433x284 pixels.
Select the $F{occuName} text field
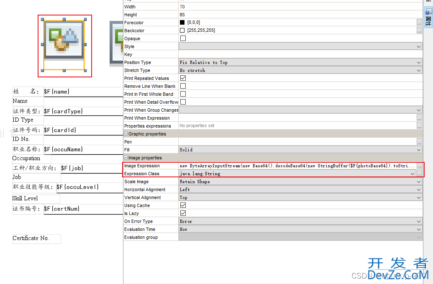point(83,150)
